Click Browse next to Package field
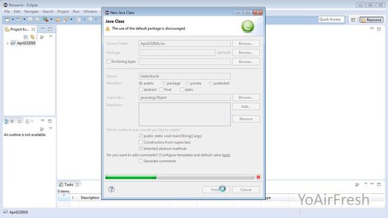 246,53
